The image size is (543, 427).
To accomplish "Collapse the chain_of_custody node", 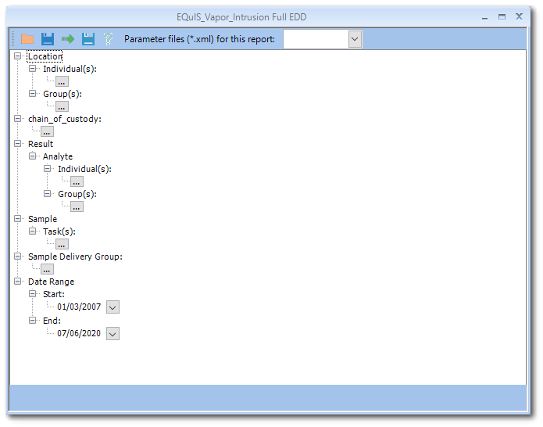I will 17,119.
